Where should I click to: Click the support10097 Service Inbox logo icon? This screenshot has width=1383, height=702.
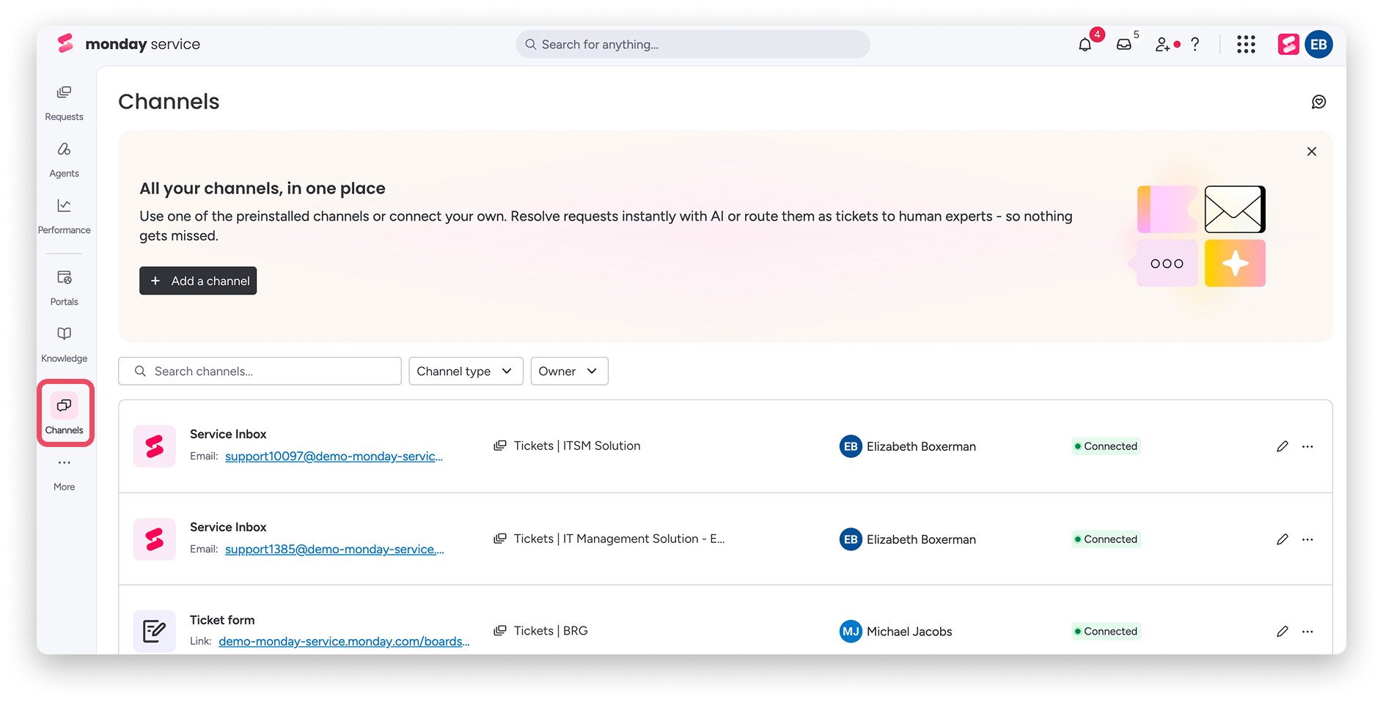click(x=155, y=446)
